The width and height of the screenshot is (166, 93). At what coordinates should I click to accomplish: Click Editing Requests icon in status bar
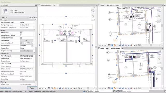114,91
